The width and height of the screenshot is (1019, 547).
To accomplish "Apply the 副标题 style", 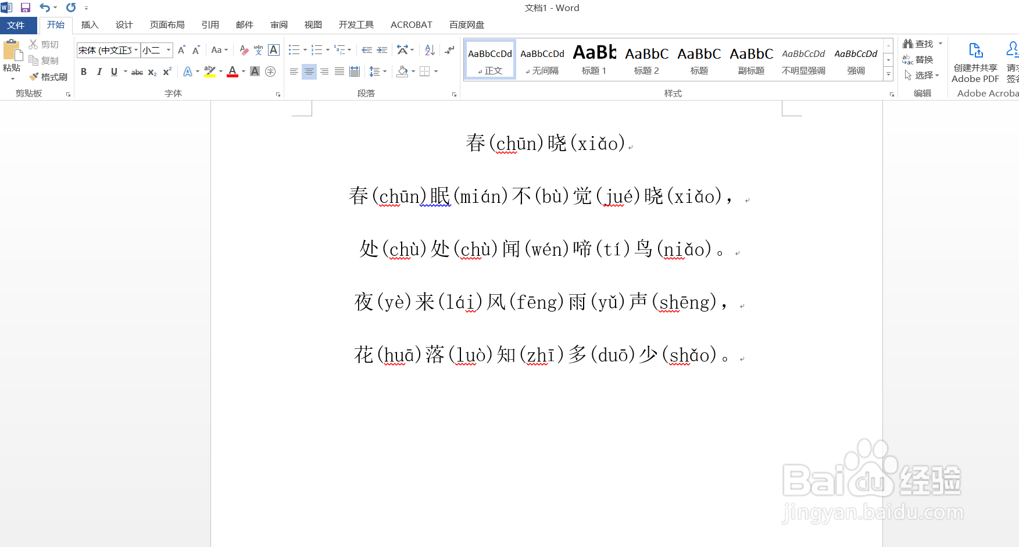I will (752, 59).
